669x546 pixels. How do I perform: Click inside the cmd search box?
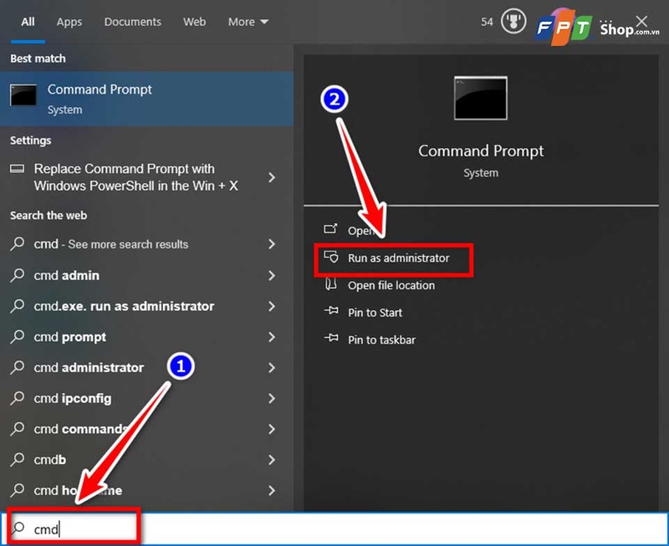334,529
